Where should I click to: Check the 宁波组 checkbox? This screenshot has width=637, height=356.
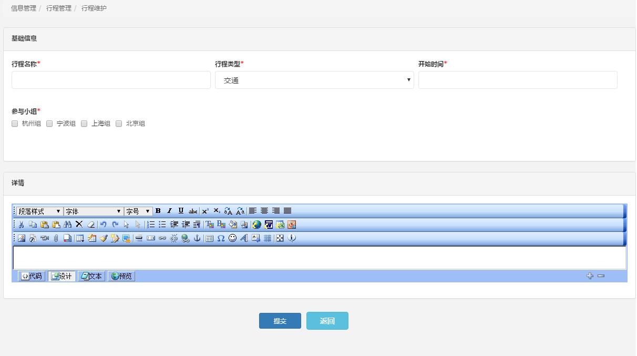(49, 124)
